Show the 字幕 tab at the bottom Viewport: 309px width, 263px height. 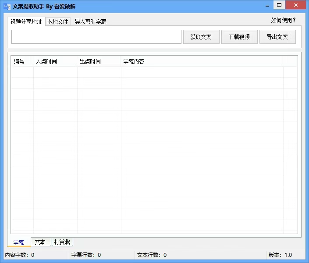pos(19,242)
